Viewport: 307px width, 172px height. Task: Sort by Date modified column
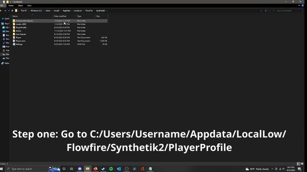(60, 16)
